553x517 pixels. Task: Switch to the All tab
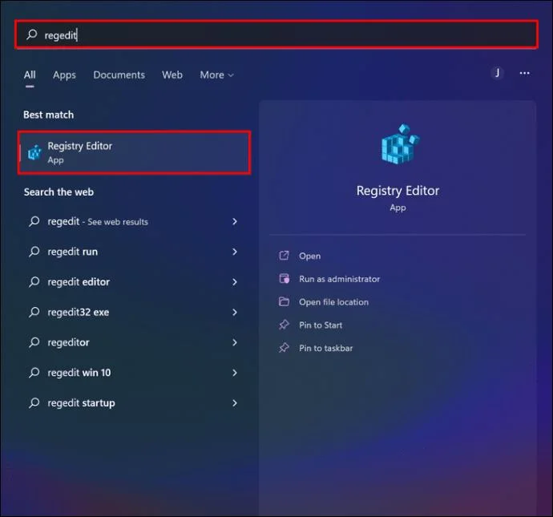pyautogui.click(x=30, y=75)
